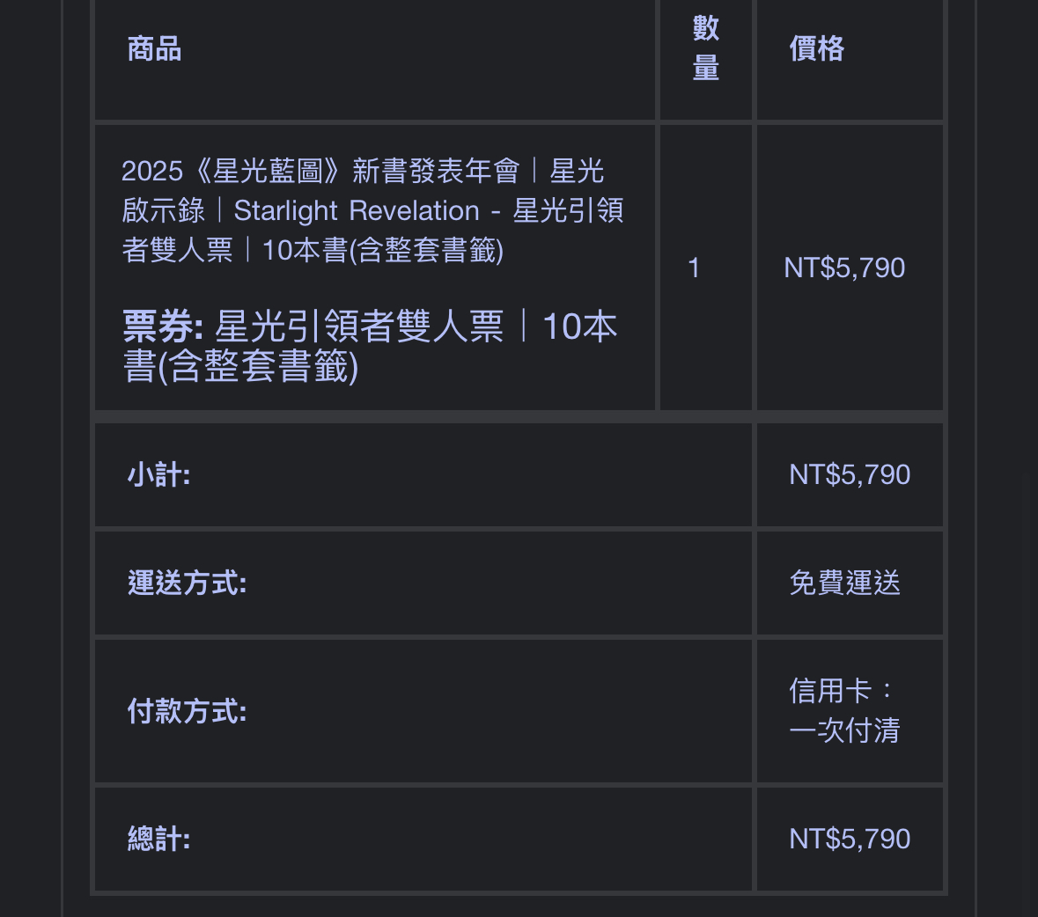Click the 一次付清 text
This screenshot has height=917, width=1038.
(844, 731)
